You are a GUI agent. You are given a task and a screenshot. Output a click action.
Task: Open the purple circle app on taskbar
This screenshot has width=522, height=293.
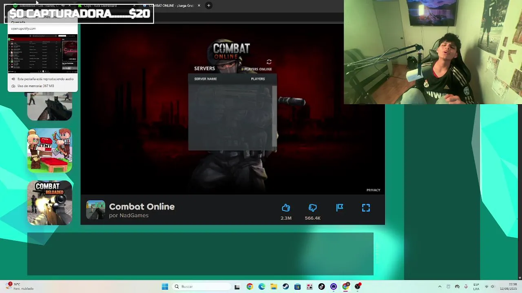coord(334,286)
